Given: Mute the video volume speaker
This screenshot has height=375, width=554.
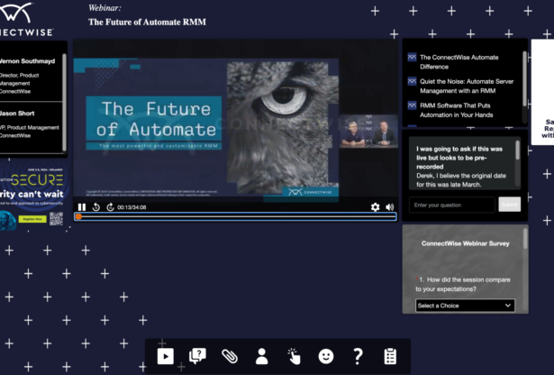Looking at the screenshot, I should coord(390,207).
